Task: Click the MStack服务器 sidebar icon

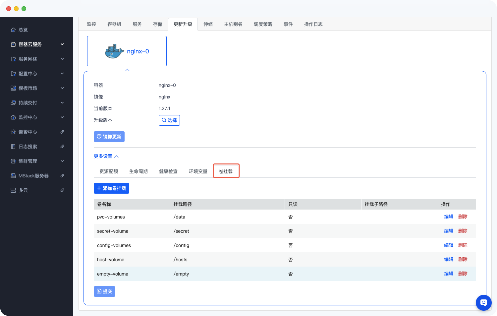Action: click(13, 176)
